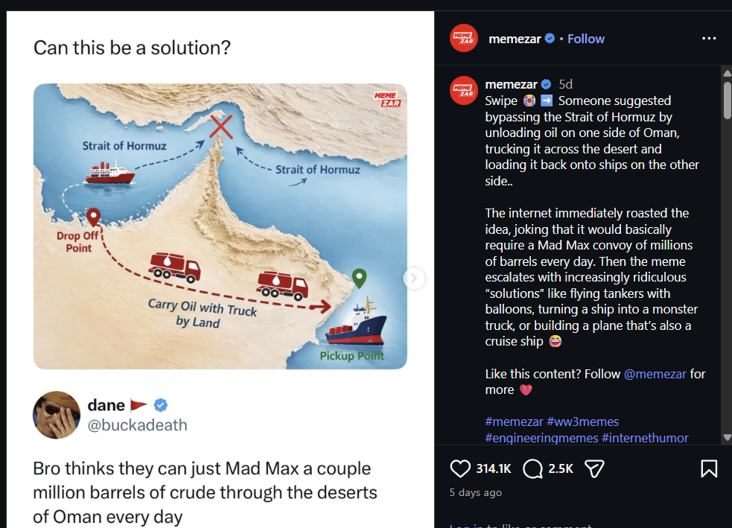
Task: Share post using paper plane icon
Action: (593, 468)
